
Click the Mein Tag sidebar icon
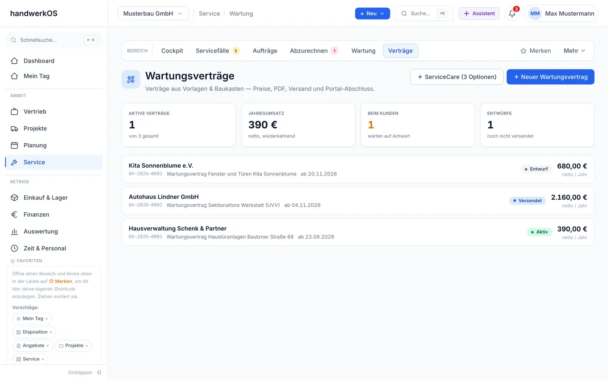click(x=14, y=76)
